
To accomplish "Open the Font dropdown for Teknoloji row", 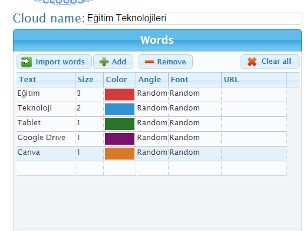I will click(195, 109).
